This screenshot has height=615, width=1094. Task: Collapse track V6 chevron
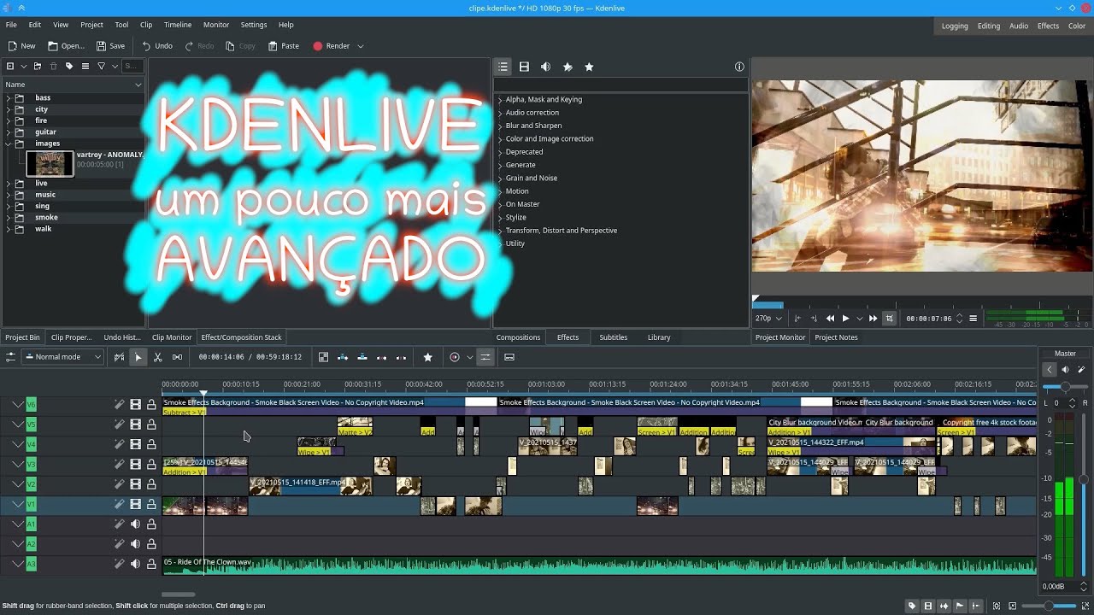click(x=18, y=404)
